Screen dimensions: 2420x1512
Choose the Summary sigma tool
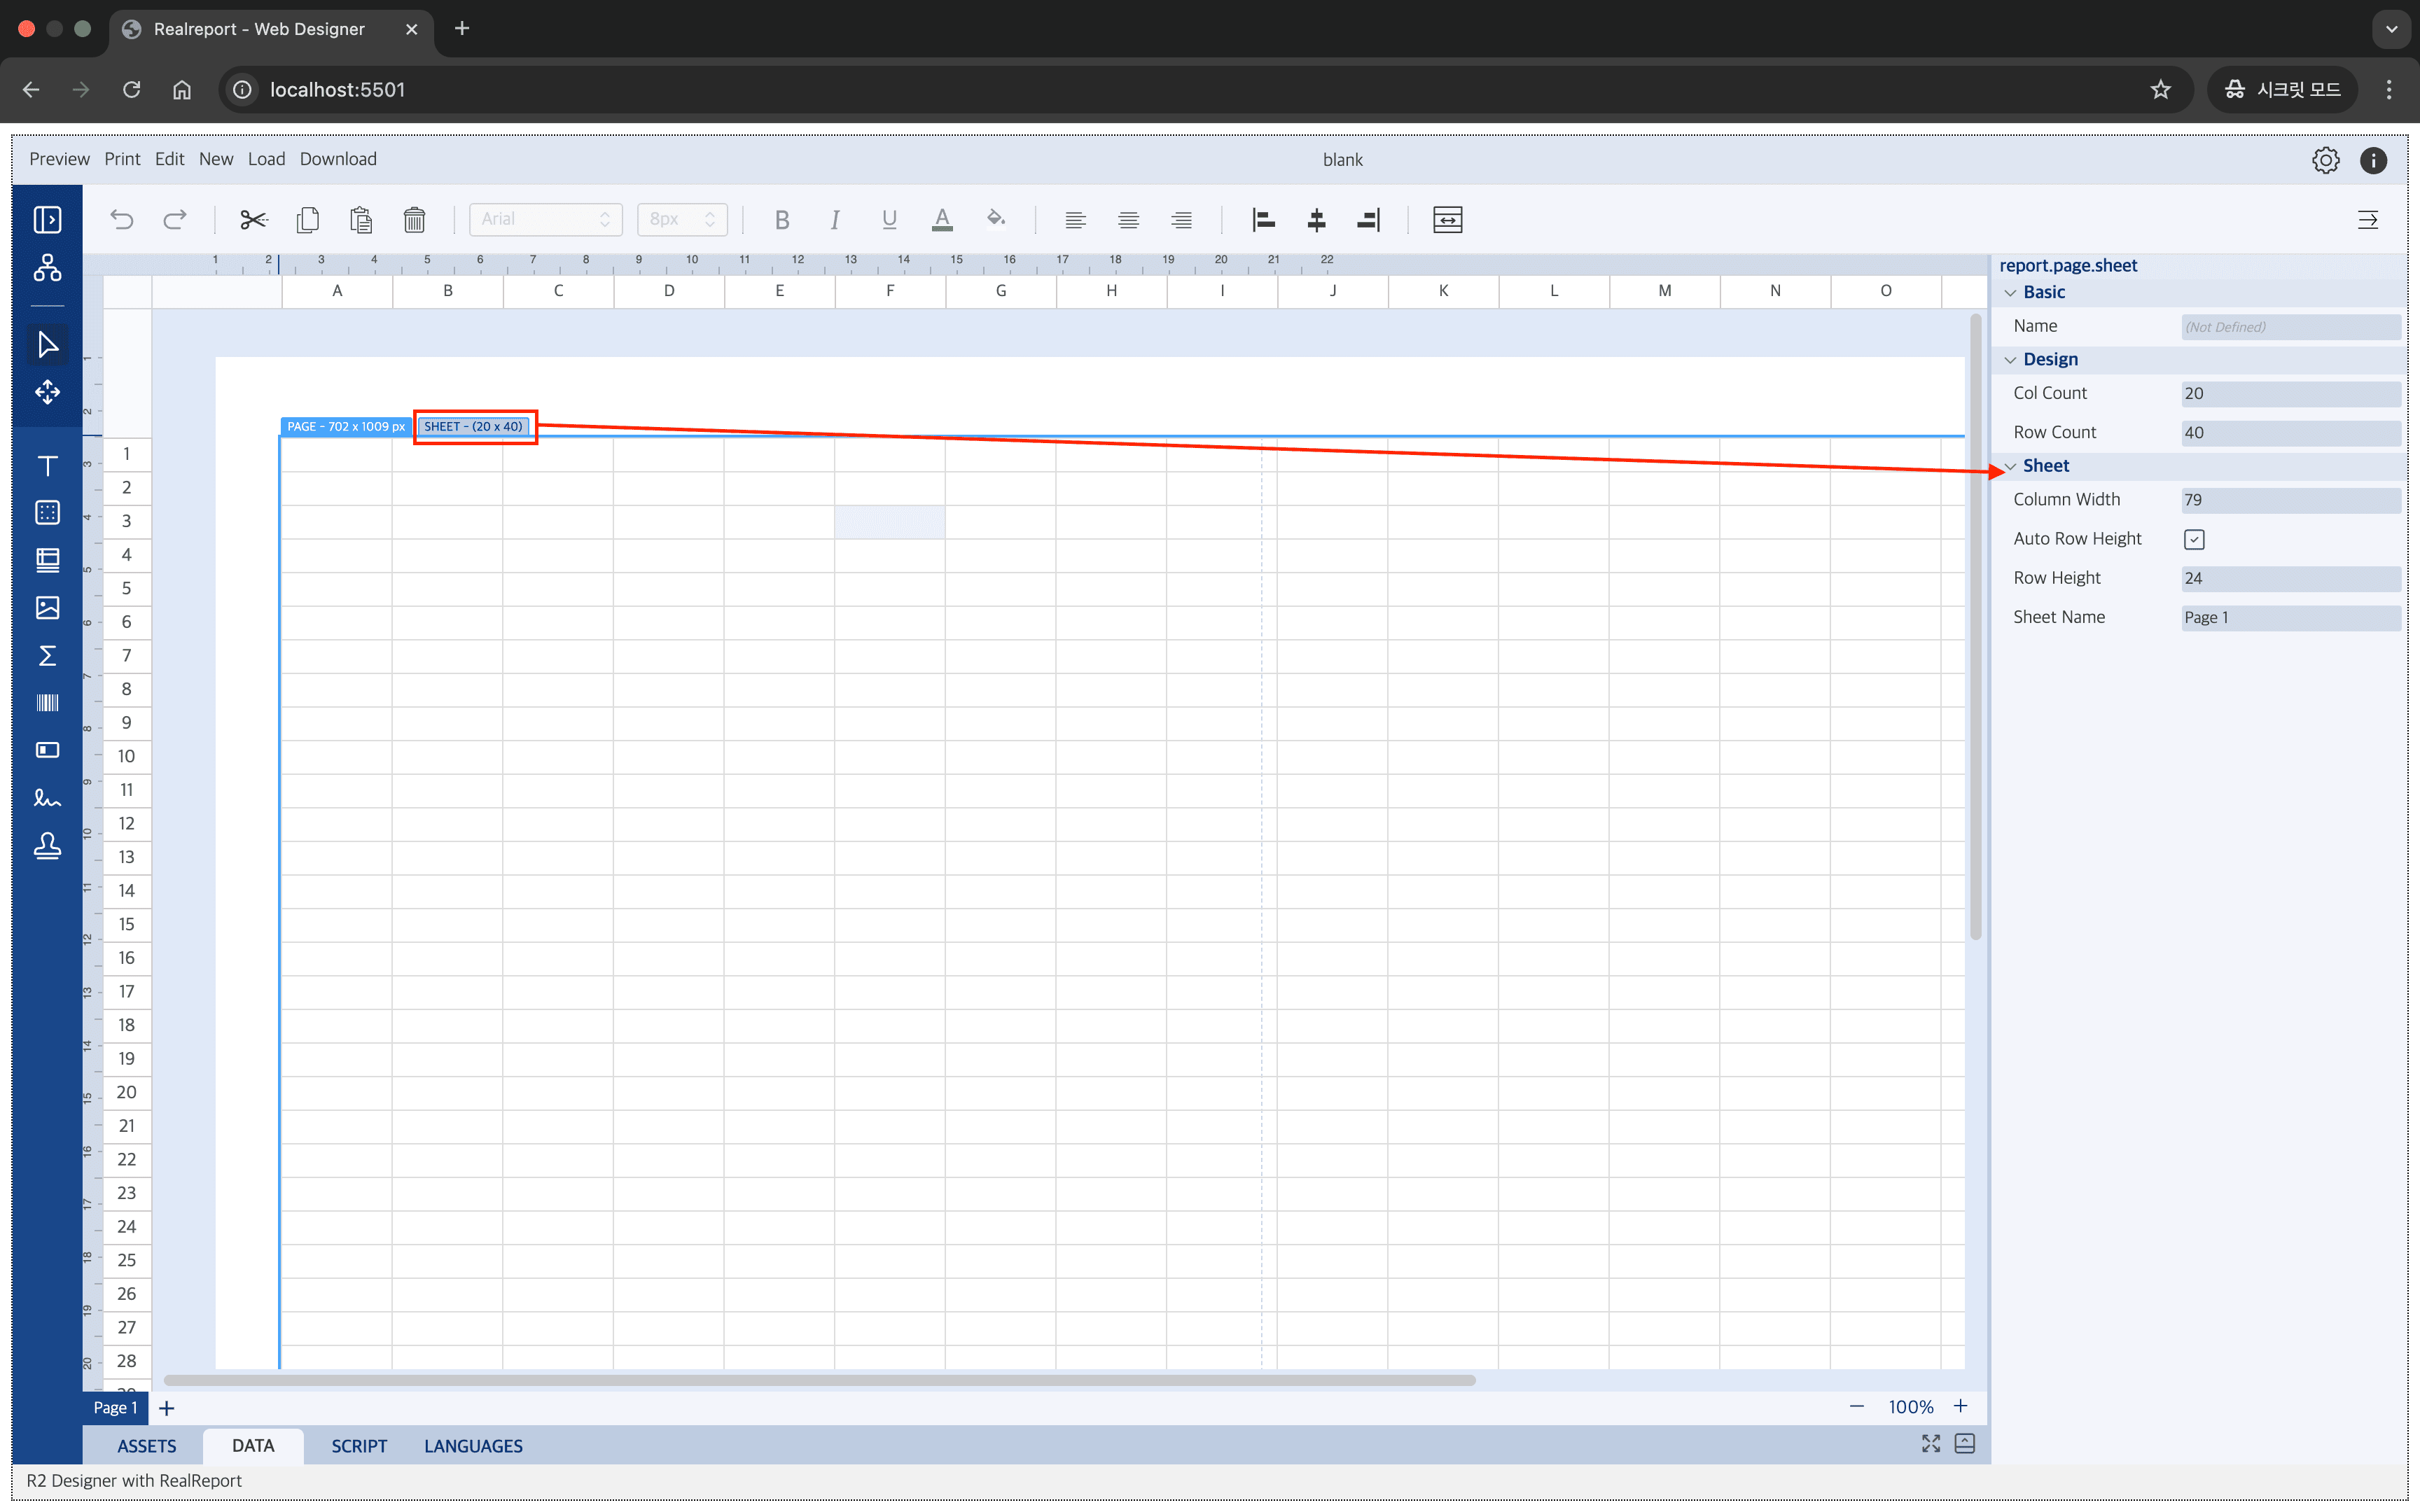pyautogui.click(x=47, y=656)
